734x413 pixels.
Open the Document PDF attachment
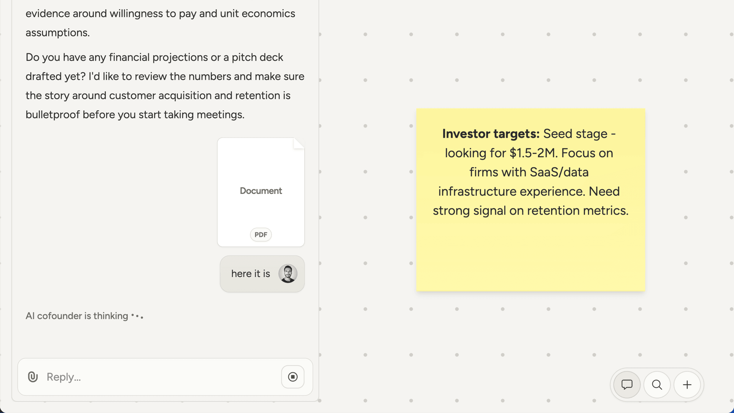[261, 192]
